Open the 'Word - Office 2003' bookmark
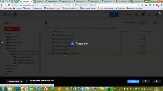 point(70,8)
